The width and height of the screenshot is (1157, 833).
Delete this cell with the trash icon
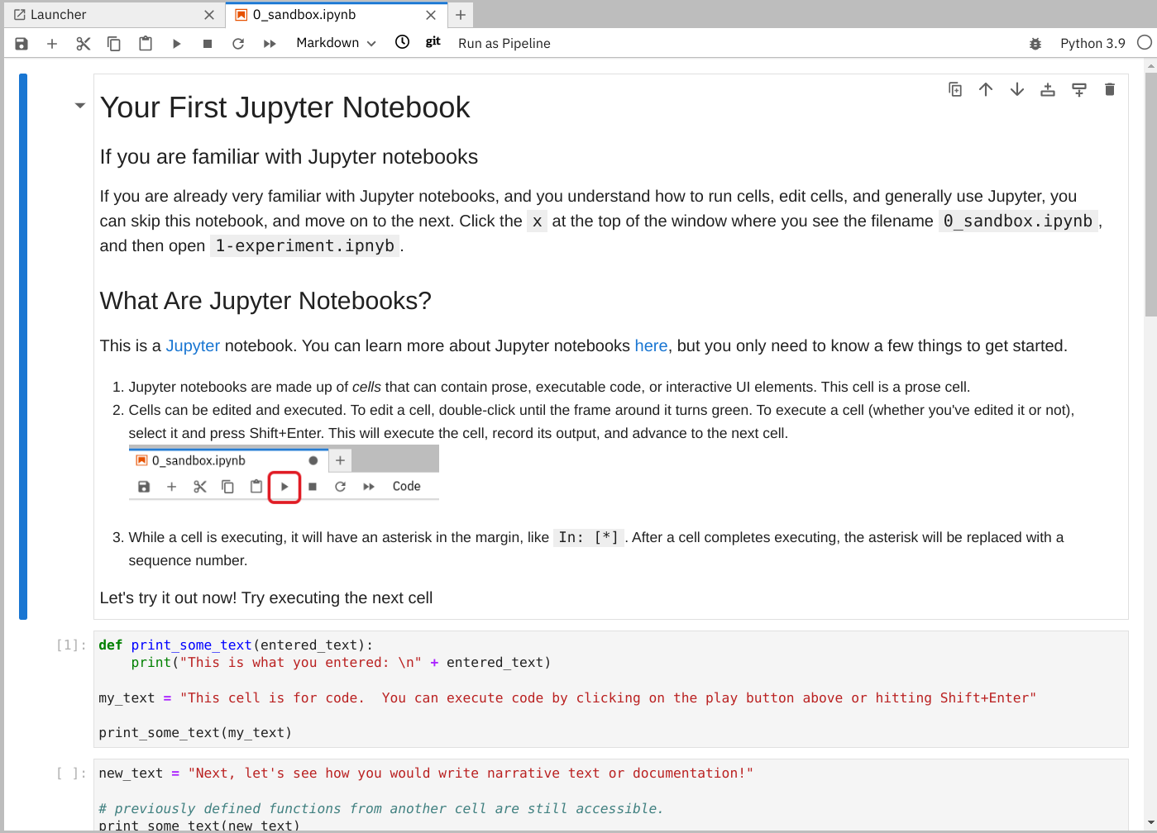[x=1110, y=89]
